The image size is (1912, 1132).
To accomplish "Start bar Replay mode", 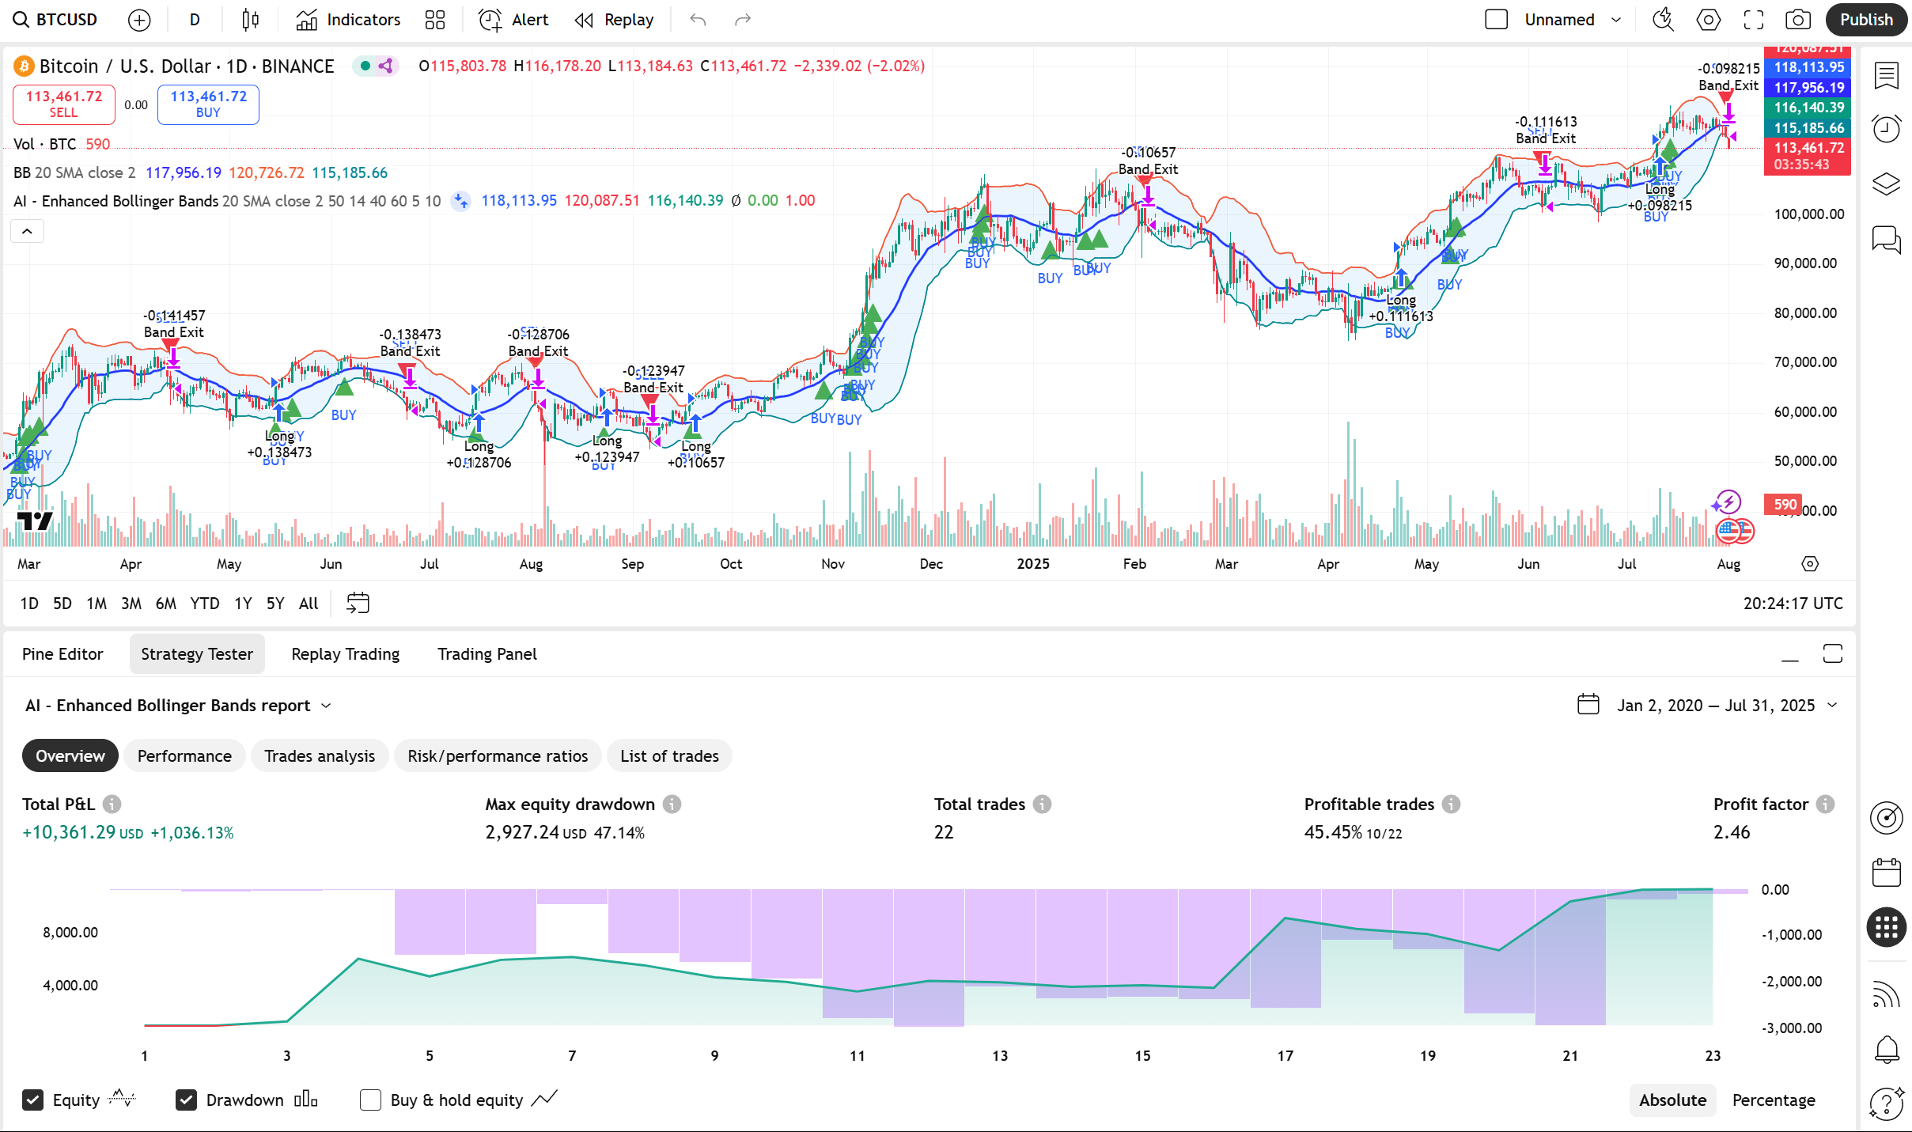I will point(615,20).
